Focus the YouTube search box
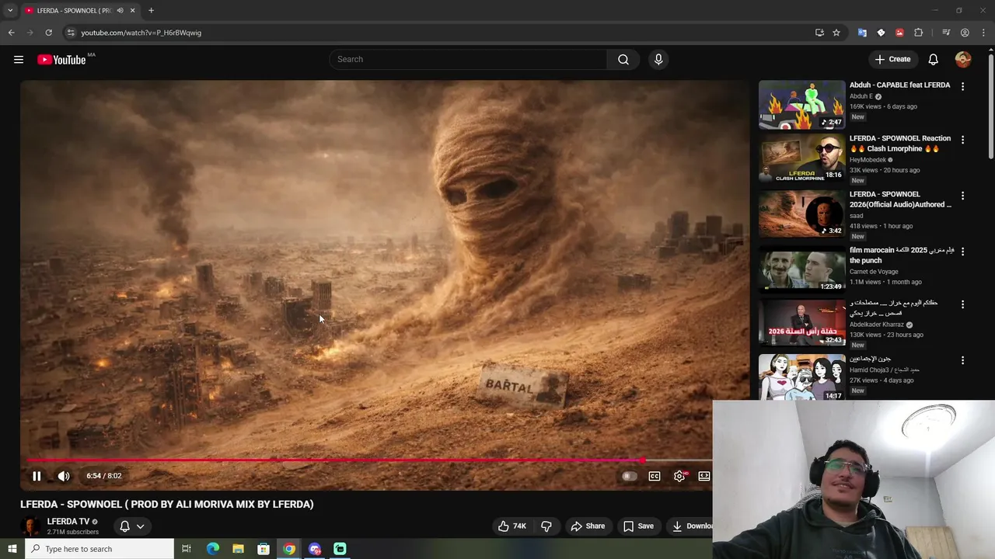Viewport: 995px width, 559px height. 469,60
